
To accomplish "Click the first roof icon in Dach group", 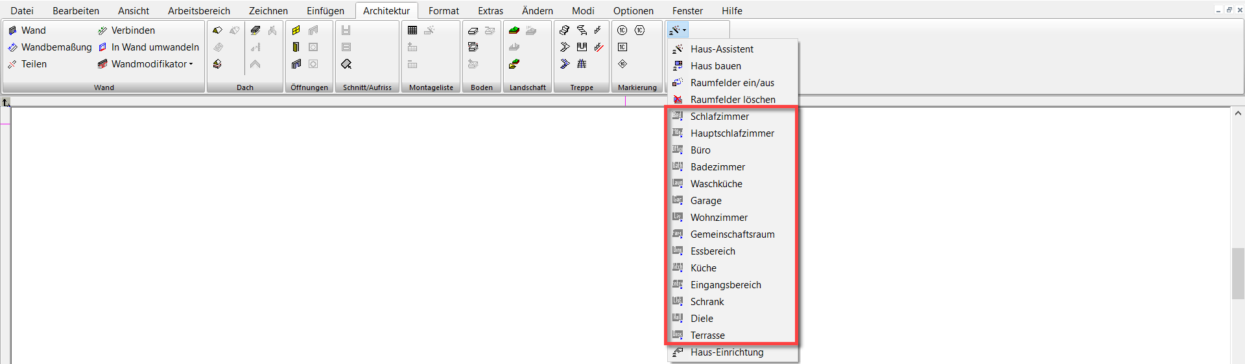I will [x=218, y=30].
